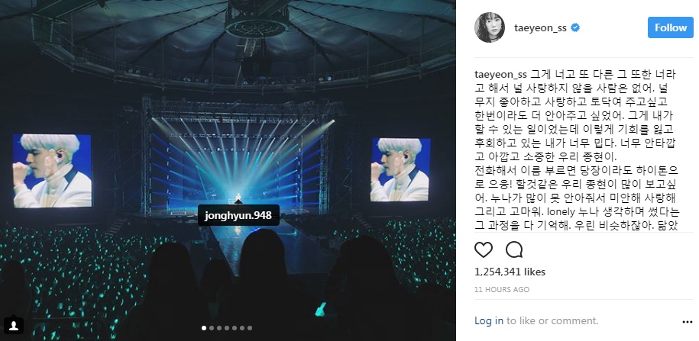Click the Follow button

pos(671,27)
